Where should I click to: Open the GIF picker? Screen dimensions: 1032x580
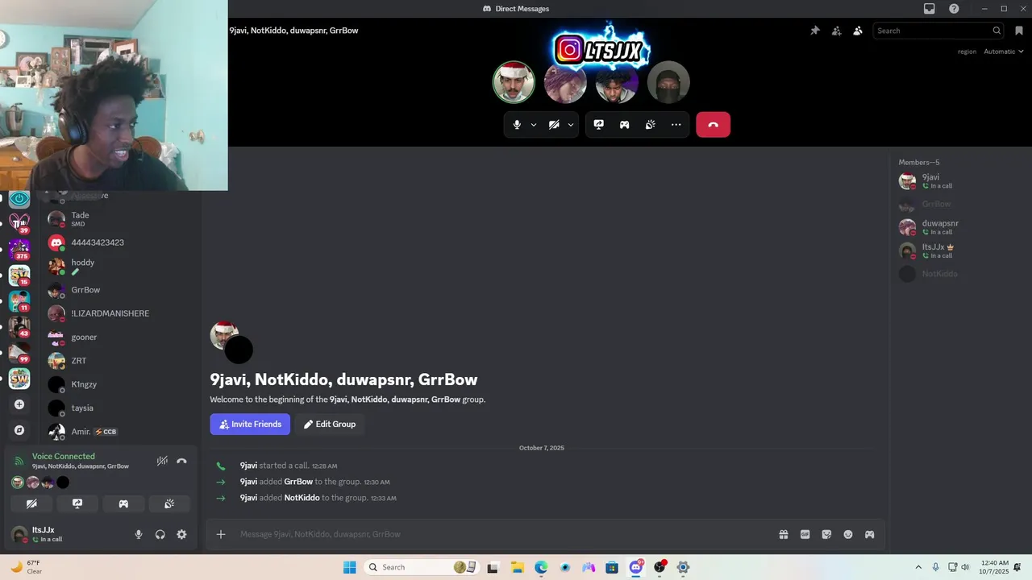[805, 534]
